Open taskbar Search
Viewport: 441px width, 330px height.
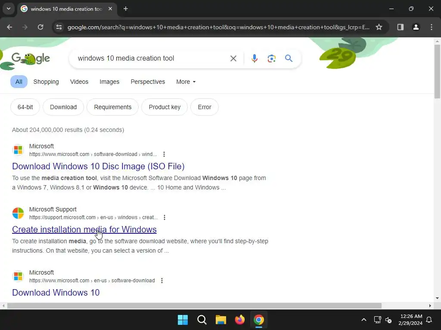pos(202,320)
